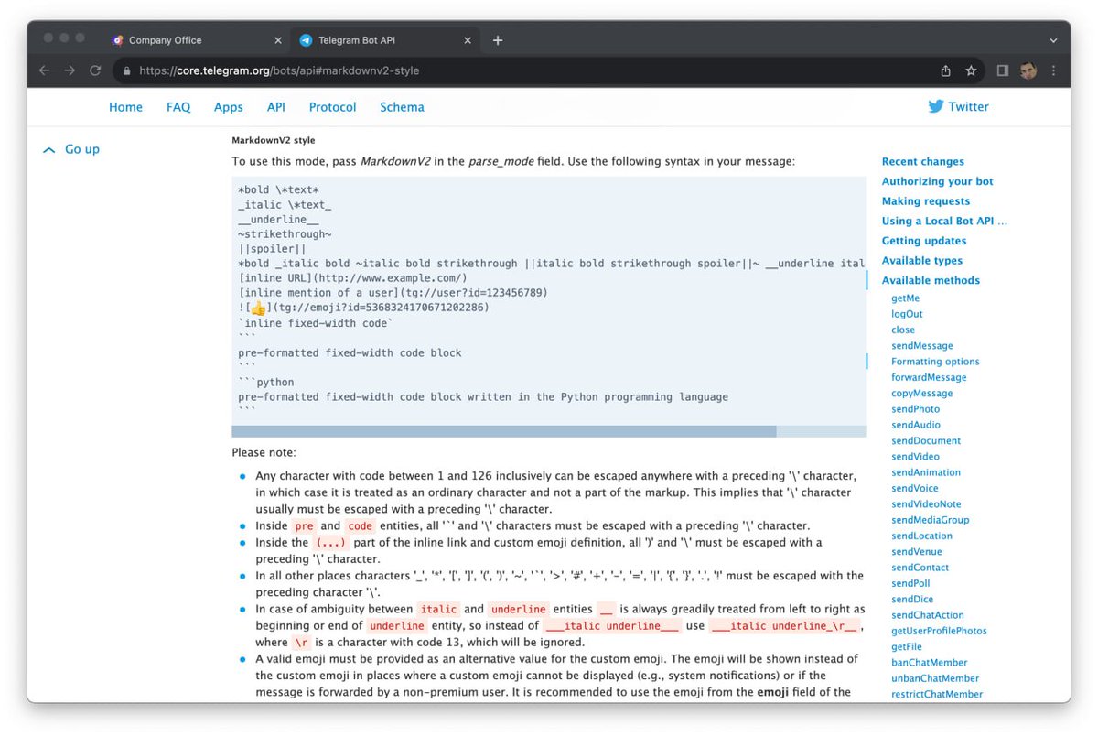Close the Company Office tab
Image resolution: width=1098 pixels, height=736 pixels.
tap(278, 40)
